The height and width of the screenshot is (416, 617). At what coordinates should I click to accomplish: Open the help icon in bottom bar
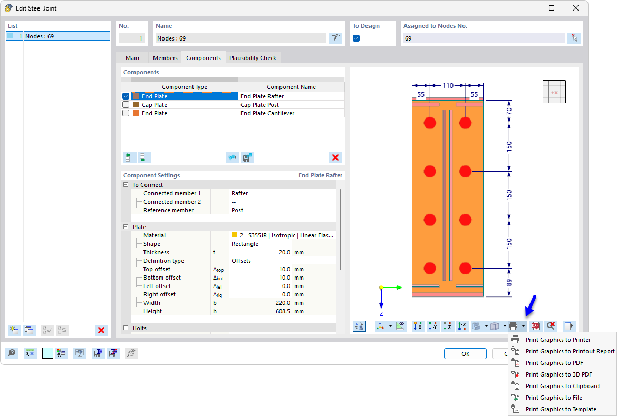[x=12, y=353]
